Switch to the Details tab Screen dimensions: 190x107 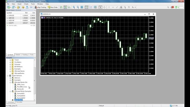tap(18, 55)
